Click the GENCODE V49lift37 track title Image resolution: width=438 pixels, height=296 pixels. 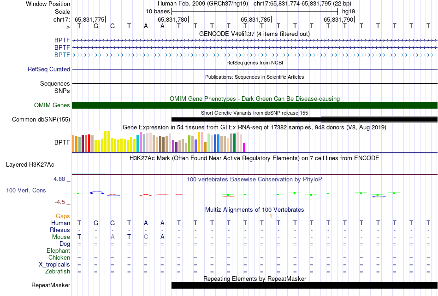(255, 34)
